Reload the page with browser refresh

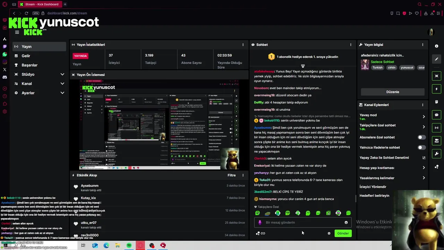(x=26, y=13)
